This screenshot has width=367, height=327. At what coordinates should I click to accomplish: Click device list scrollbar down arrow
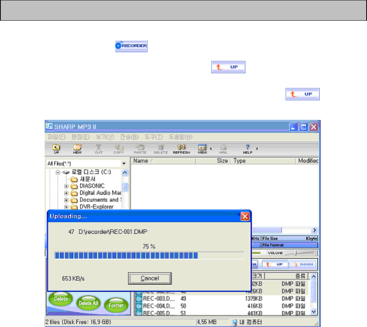click(x=314, y=312)
